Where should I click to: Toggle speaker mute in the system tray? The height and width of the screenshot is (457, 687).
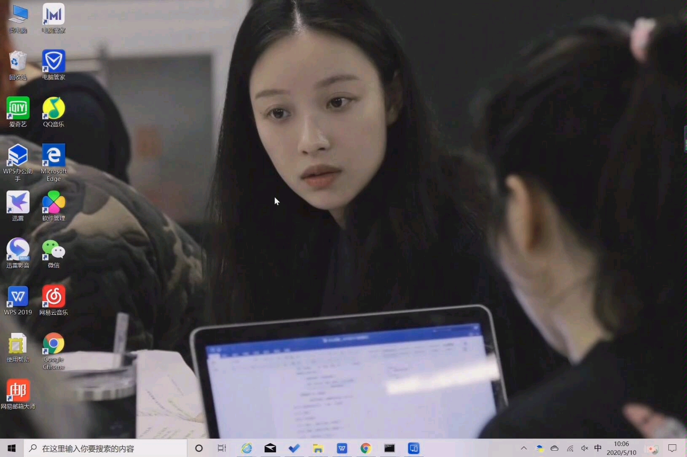pos(584,448)
